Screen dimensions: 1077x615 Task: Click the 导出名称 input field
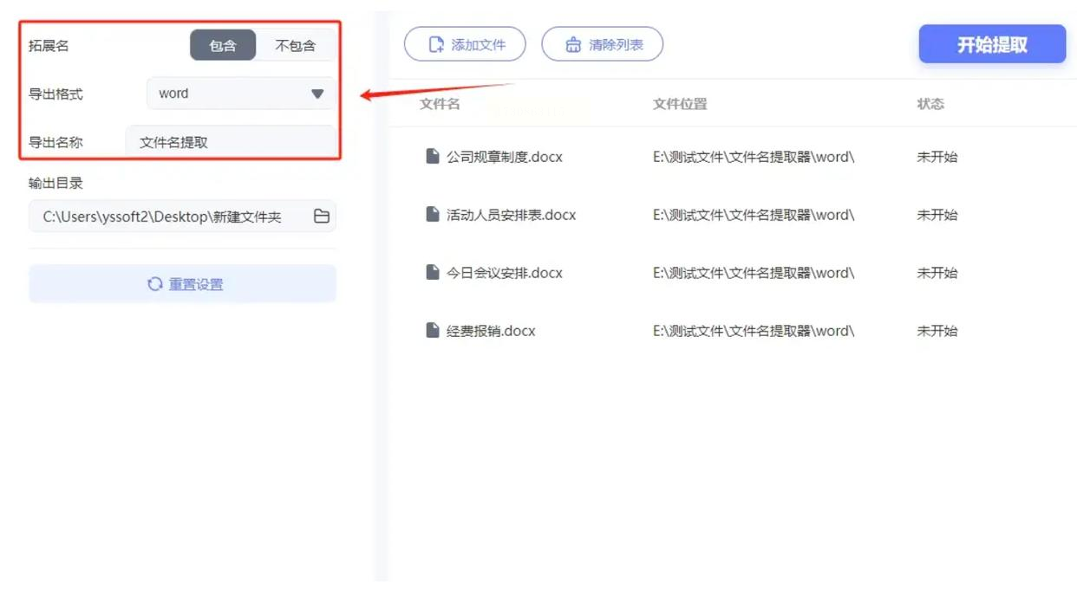point(231,142)
